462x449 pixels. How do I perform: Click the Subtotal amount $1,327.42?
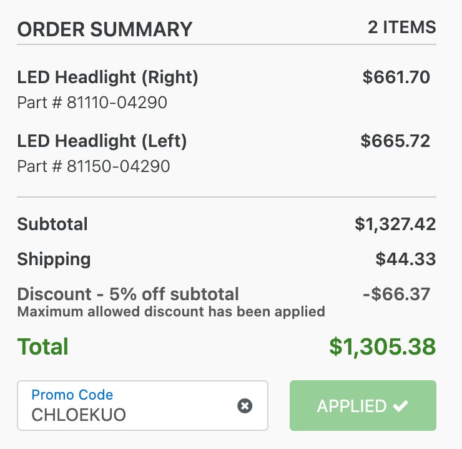click(395, 224)
